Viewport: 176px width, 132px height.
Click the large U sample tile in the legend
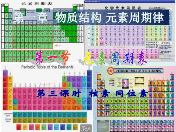click(125, 83)
